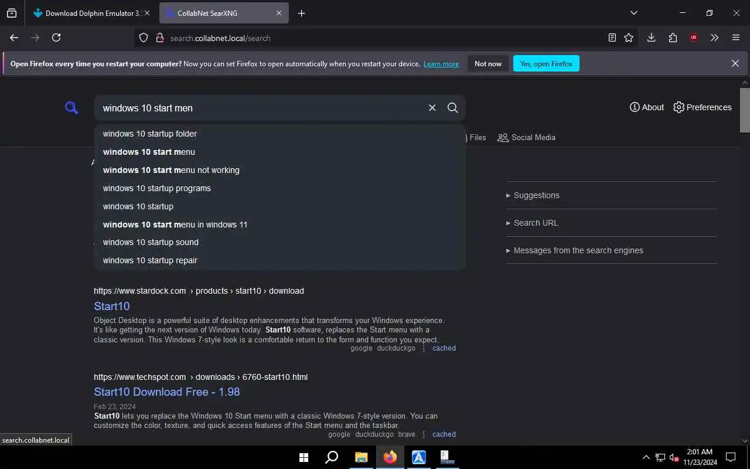This screenshot has height=469, width=750.
Task: Open the Learn more link in notification bar
Action: [x=441, y=64]
